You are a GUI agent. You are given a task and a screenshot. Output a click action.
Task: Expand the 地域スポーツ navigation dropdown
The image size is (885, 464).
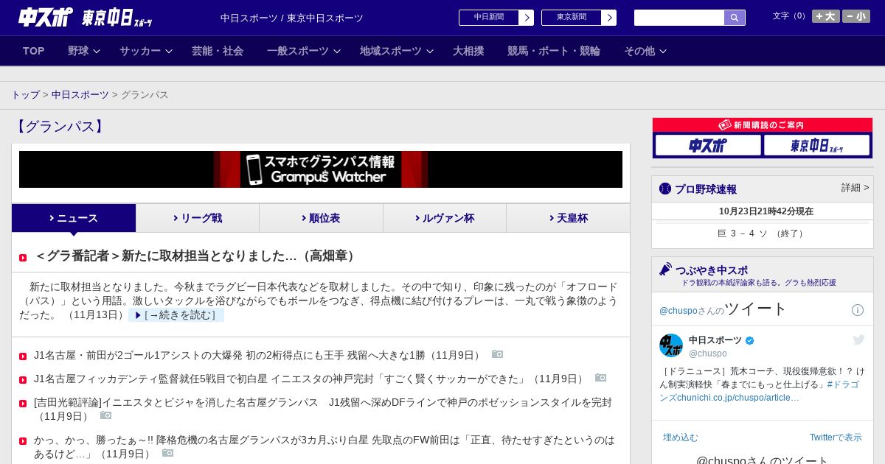click(397, 51)
